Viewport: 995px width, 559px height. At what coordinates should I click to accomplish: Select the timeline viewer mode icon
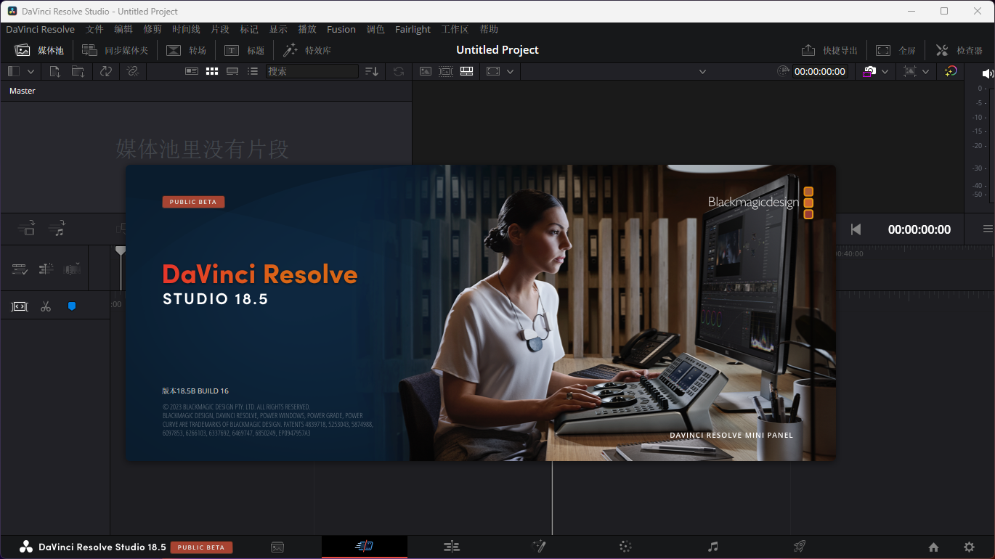point(467,71)
